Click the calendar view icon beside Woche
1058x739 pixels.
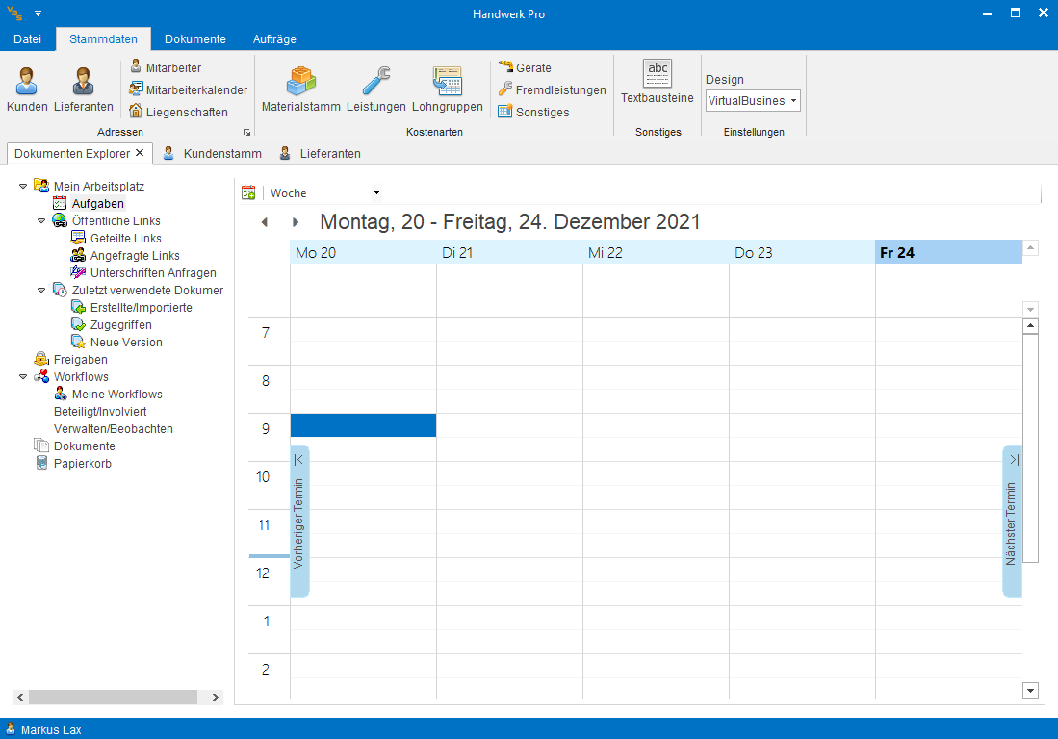click(x=248, y=192)
